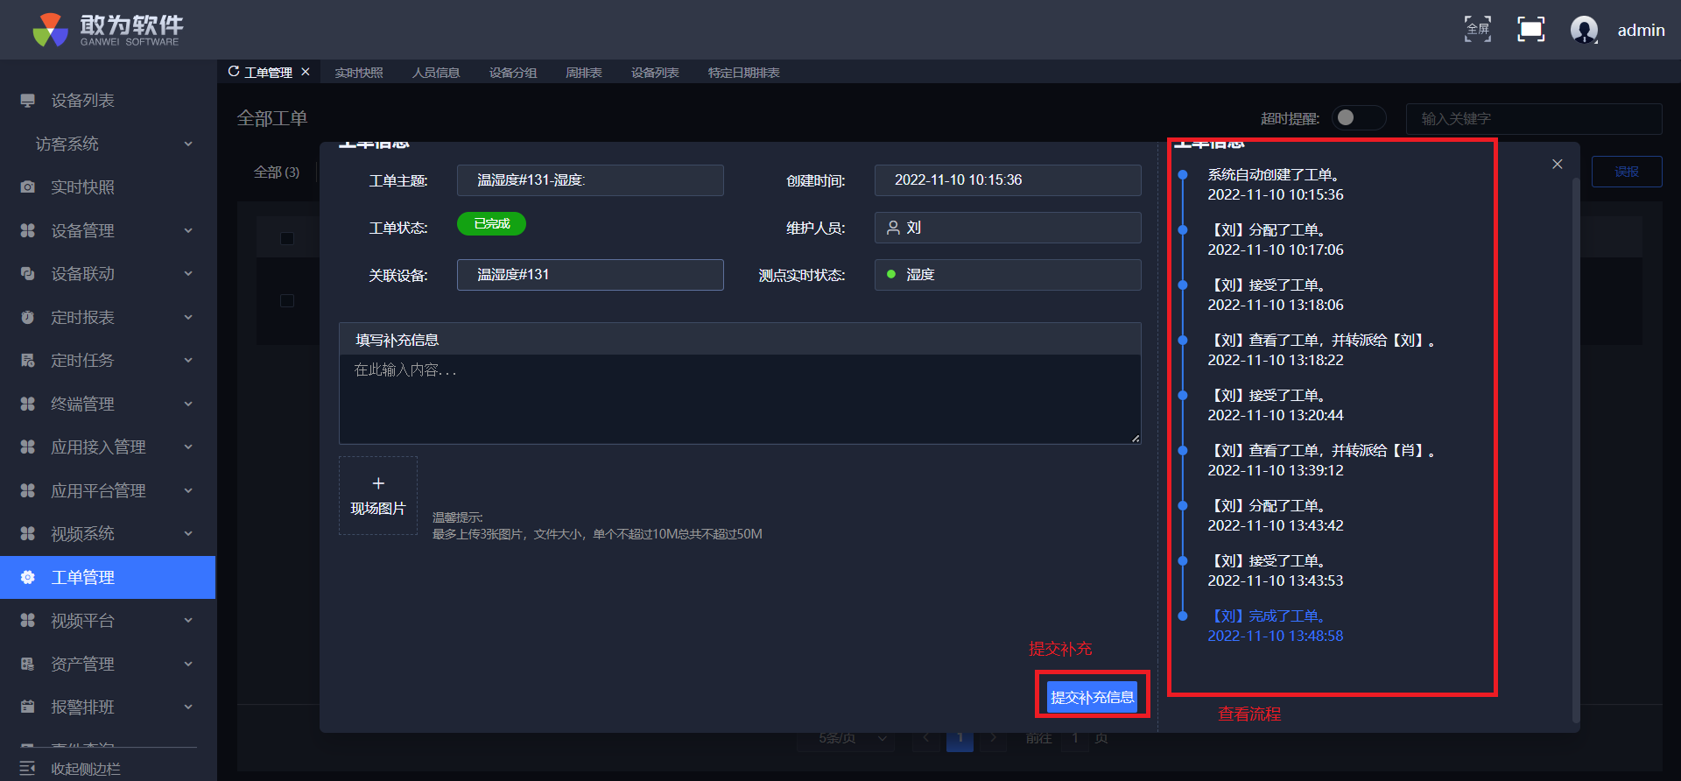
Task: Click the refresh icon on 工单管理 tab
Action: (x=234, y=72)
